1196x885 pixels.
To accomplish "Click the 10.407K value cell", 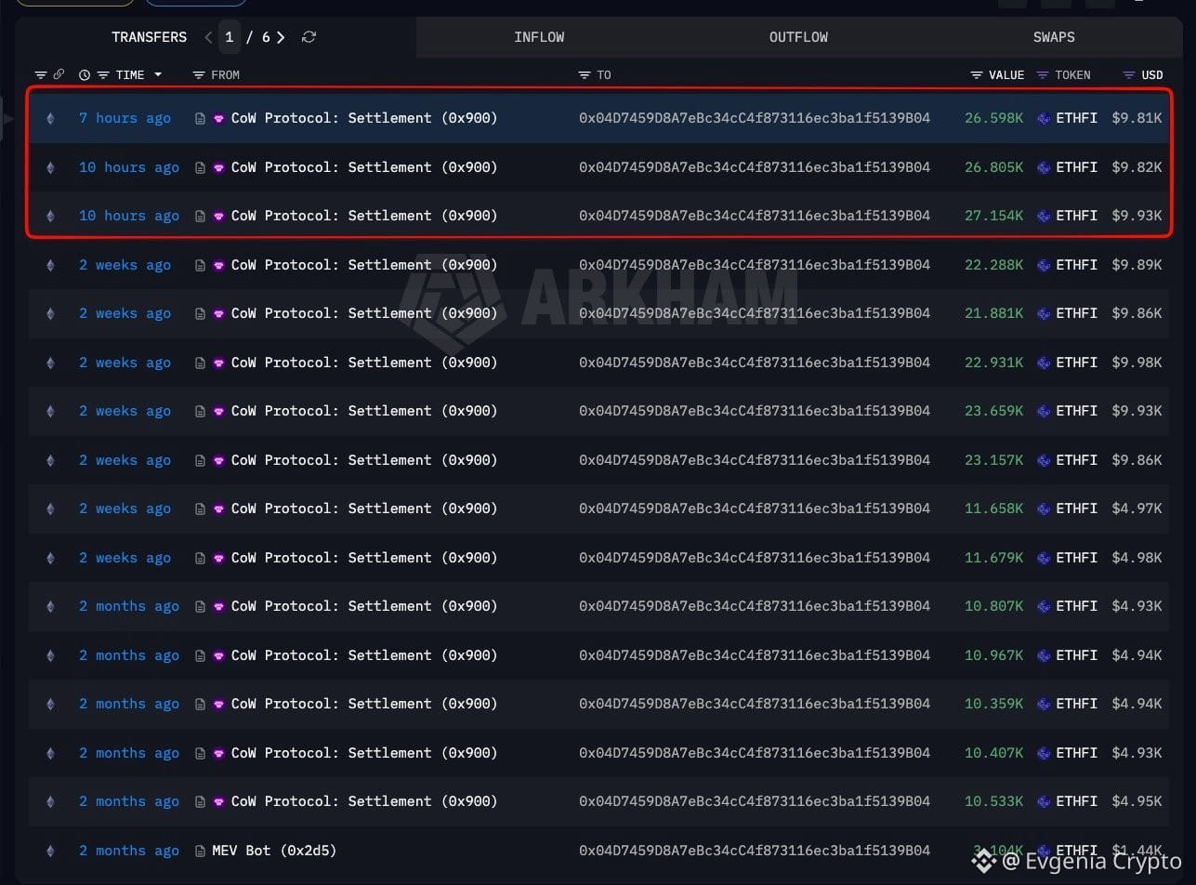I will 993,753.
